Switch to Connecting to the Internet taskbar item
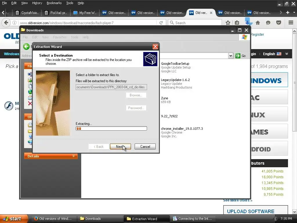This screenshot has height=223, width=297. [x=193, y=219]
